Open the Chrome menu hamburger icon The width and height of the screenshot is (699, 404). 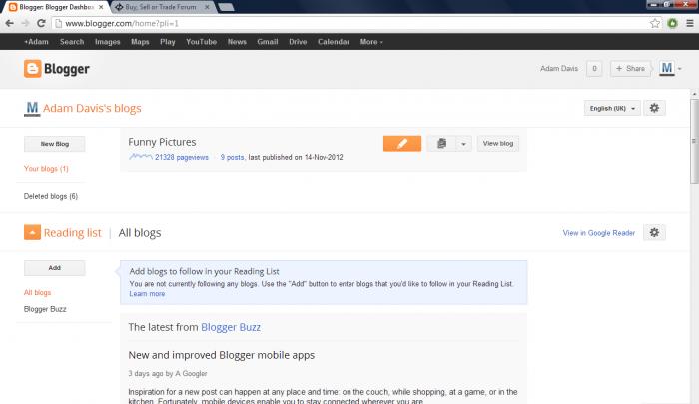click(690, 23)
